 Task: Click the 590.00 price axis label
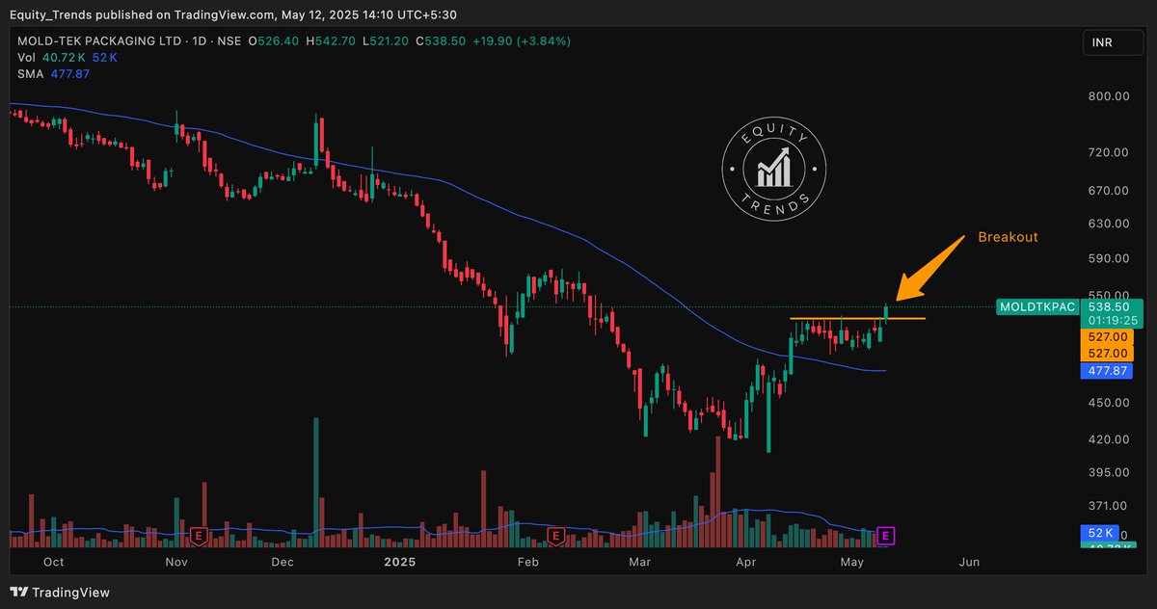[x=1109, y=259]
